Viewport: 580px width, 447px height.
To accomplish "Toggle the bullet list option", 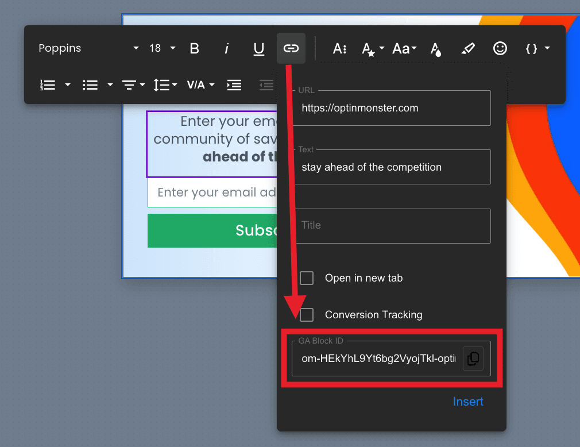I will (x=90, y=84).
